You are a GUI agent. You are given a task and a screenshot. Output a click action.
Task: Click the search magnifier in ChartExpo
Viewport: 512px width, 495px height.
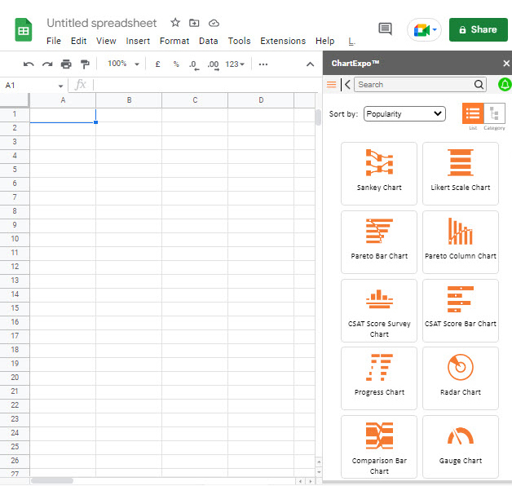[479, 84]
